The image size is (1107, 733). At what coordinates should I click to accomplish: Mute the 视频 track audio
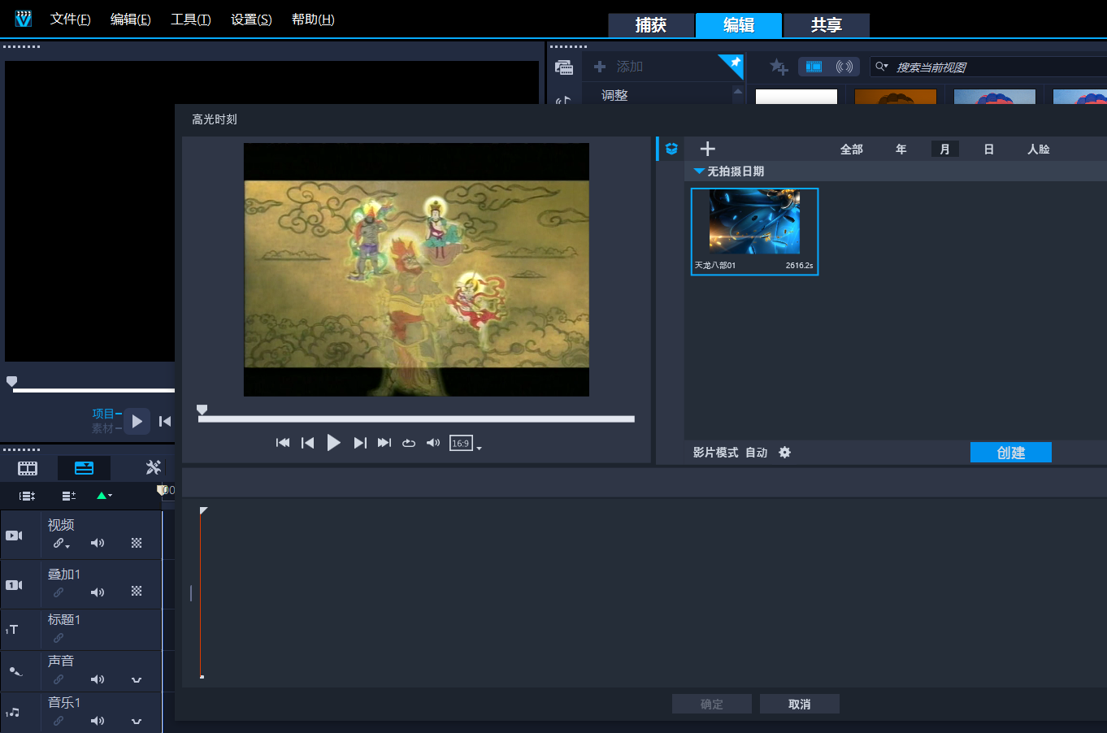[x=98, y=543]
